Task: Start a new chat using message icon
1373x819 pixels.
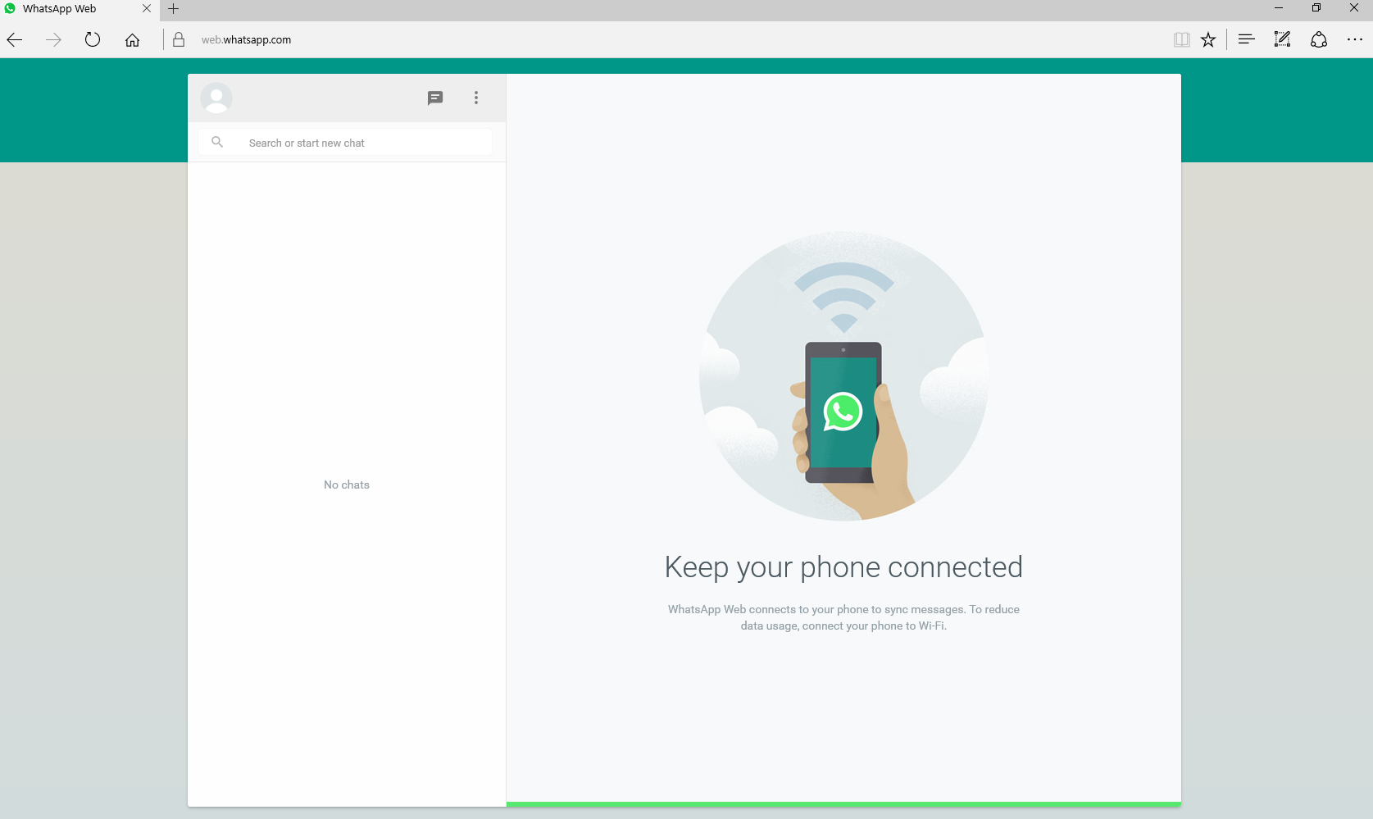Action: click(435, 98)
